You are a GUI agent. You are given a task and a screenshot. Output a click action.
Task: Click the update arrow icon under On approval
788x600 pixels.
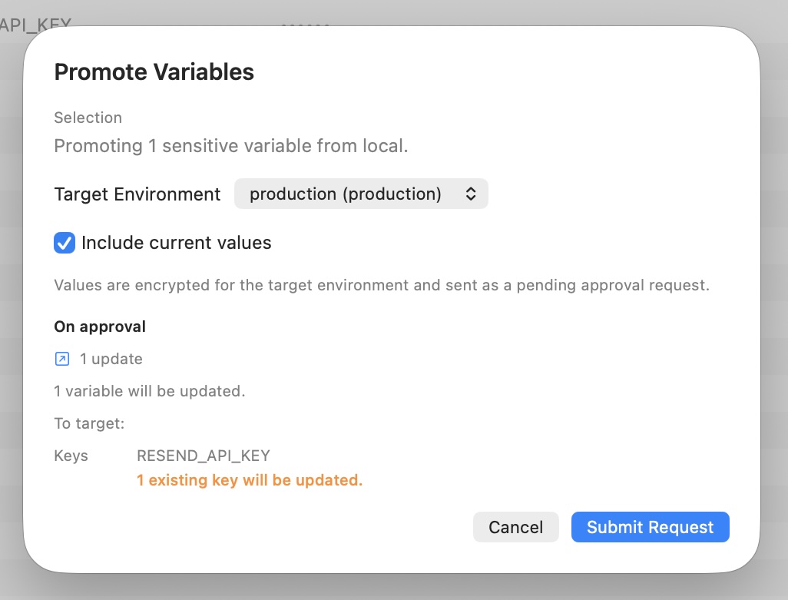61,359
